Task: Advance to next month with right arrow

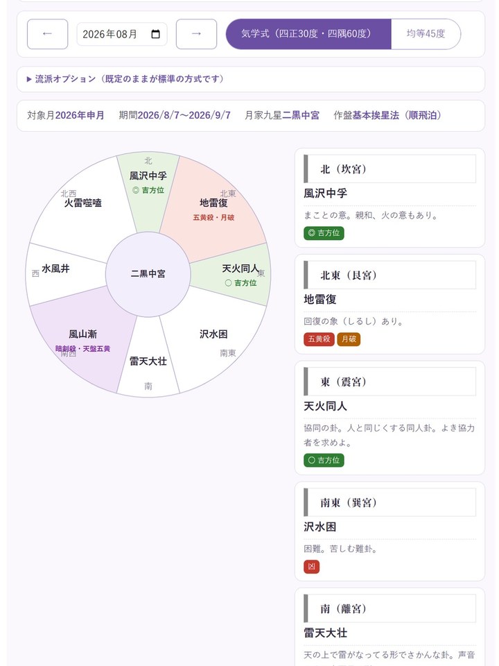Action: tap(196, 34)
